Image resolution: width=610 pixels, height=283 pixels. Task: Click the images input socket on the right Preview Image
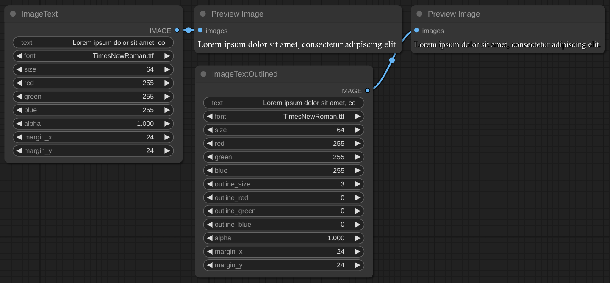pos(417,31)
